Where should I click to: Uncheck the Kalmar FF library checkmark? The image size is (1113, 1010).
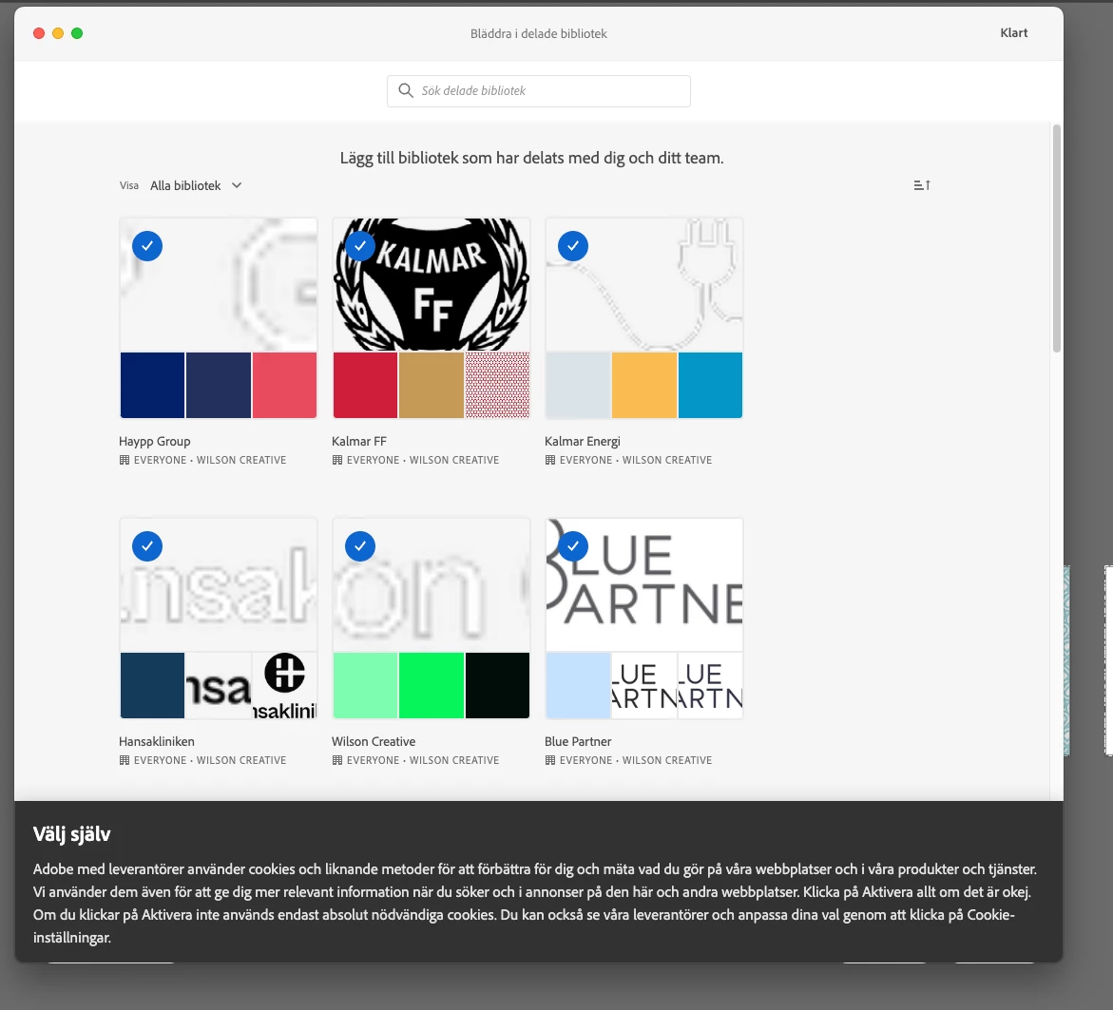point(360,245)
